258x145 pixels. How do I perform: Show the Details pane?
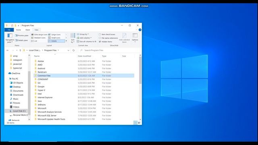[x=21, y=40]
